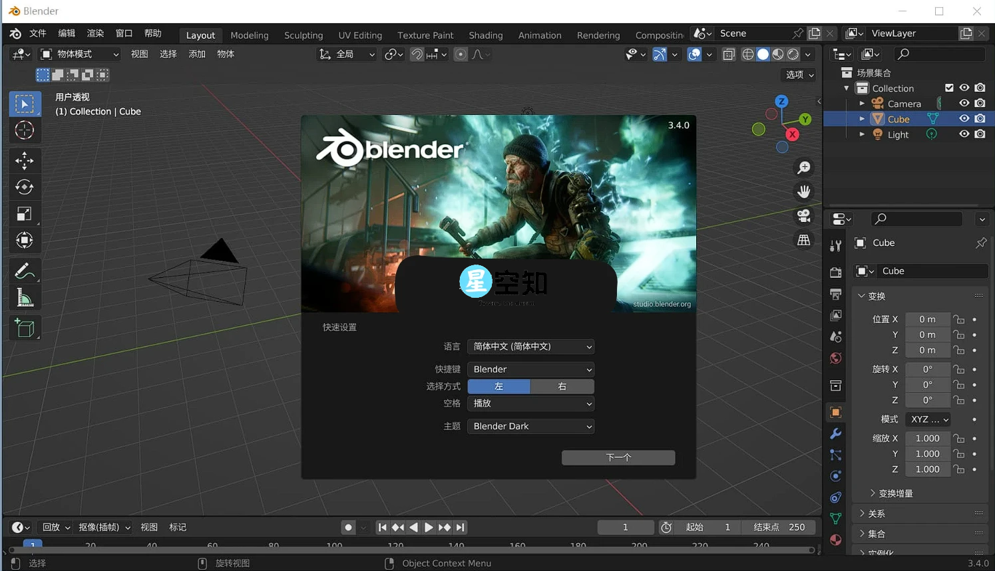
Task: Click the 位置 Z value field
Action: click(x=928, y=350)
